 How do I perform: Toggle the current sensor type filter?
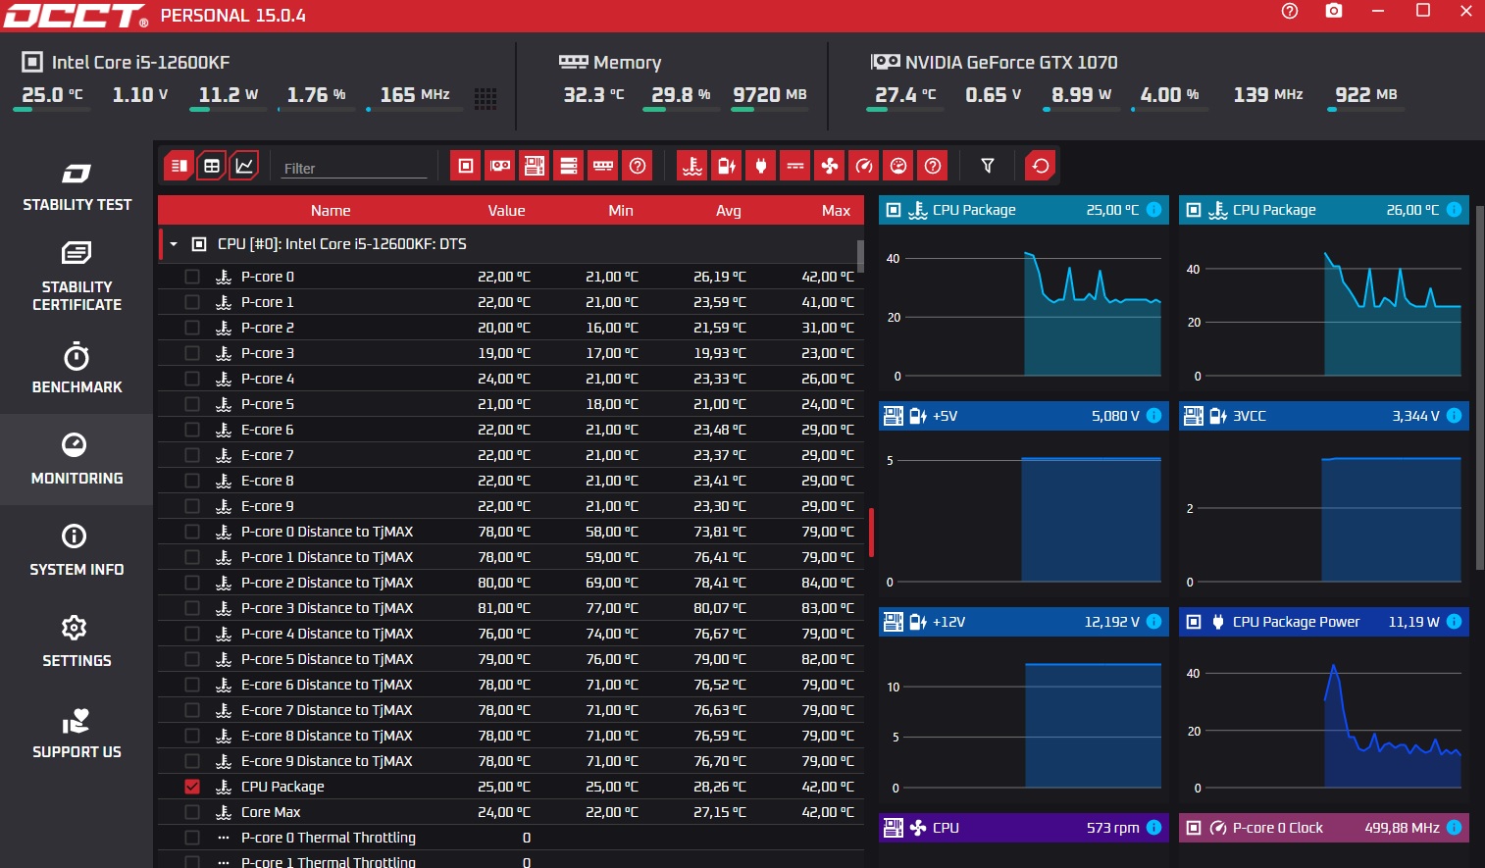(x=795, y=166)
